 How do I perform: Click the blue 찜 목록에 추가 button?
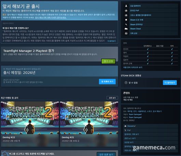coord(107,82)
